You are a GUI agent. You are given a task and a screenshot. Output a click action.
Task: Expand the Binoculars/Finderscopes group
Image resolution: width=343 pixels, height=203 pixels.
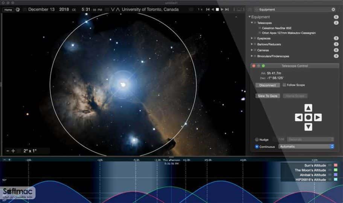[252, 56]
